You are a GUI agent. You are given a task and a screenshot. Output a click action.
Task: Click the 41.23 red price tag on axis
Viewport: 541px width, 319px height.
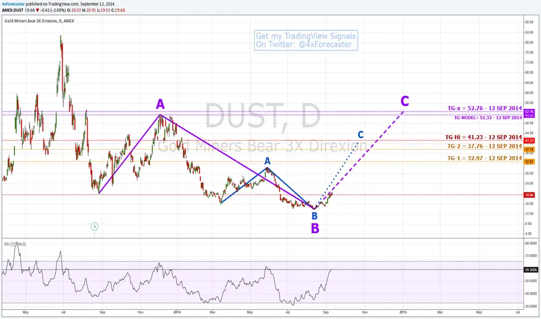tap(529, 141)
